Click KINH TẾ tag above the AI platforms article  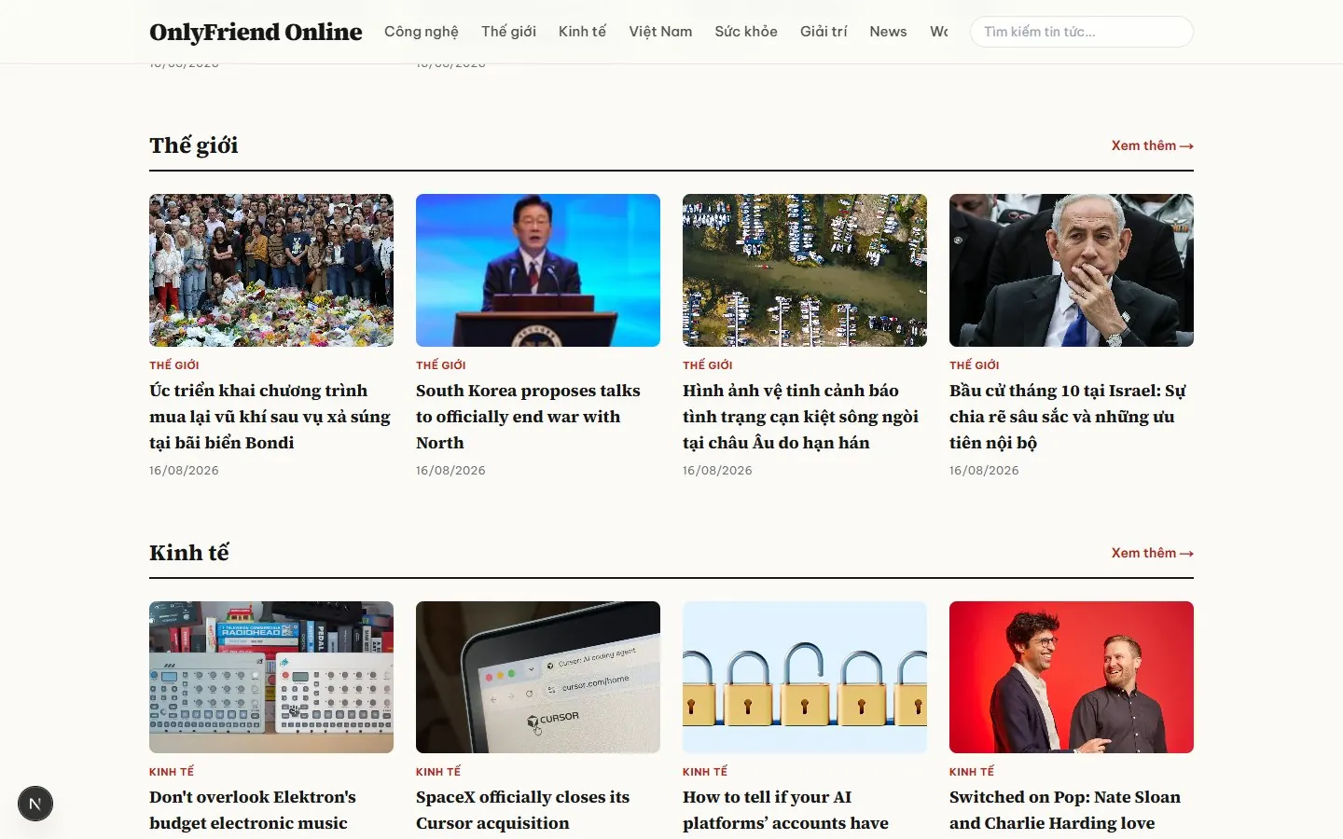[x=705, y=772]
